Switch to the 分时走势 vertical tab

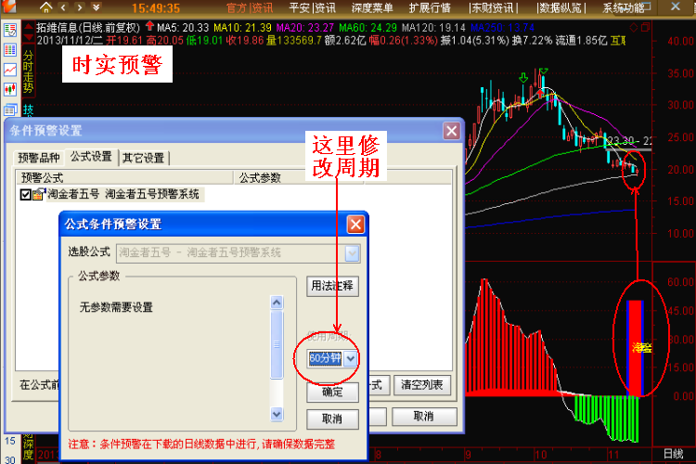pos(28,71)
